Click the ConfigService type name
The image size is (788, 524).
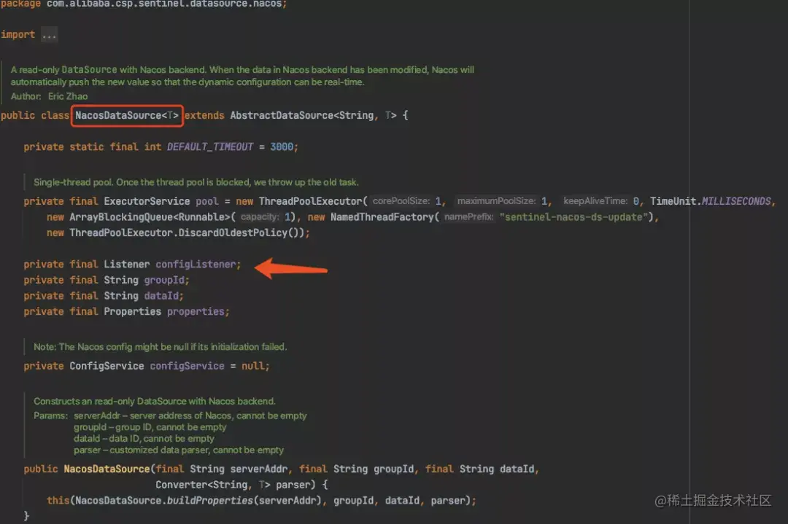coord(107,367)
